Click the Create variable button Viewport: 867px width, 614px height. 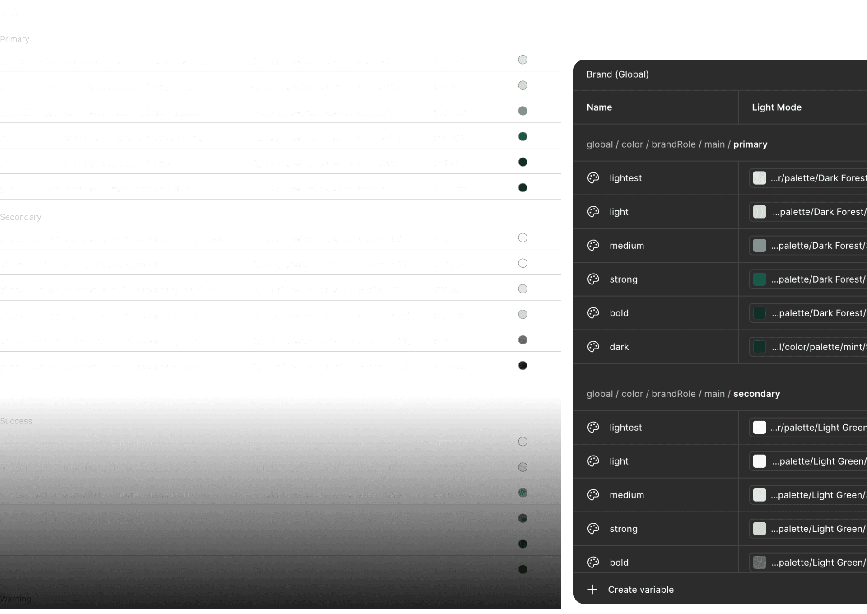tap(640, 590)
